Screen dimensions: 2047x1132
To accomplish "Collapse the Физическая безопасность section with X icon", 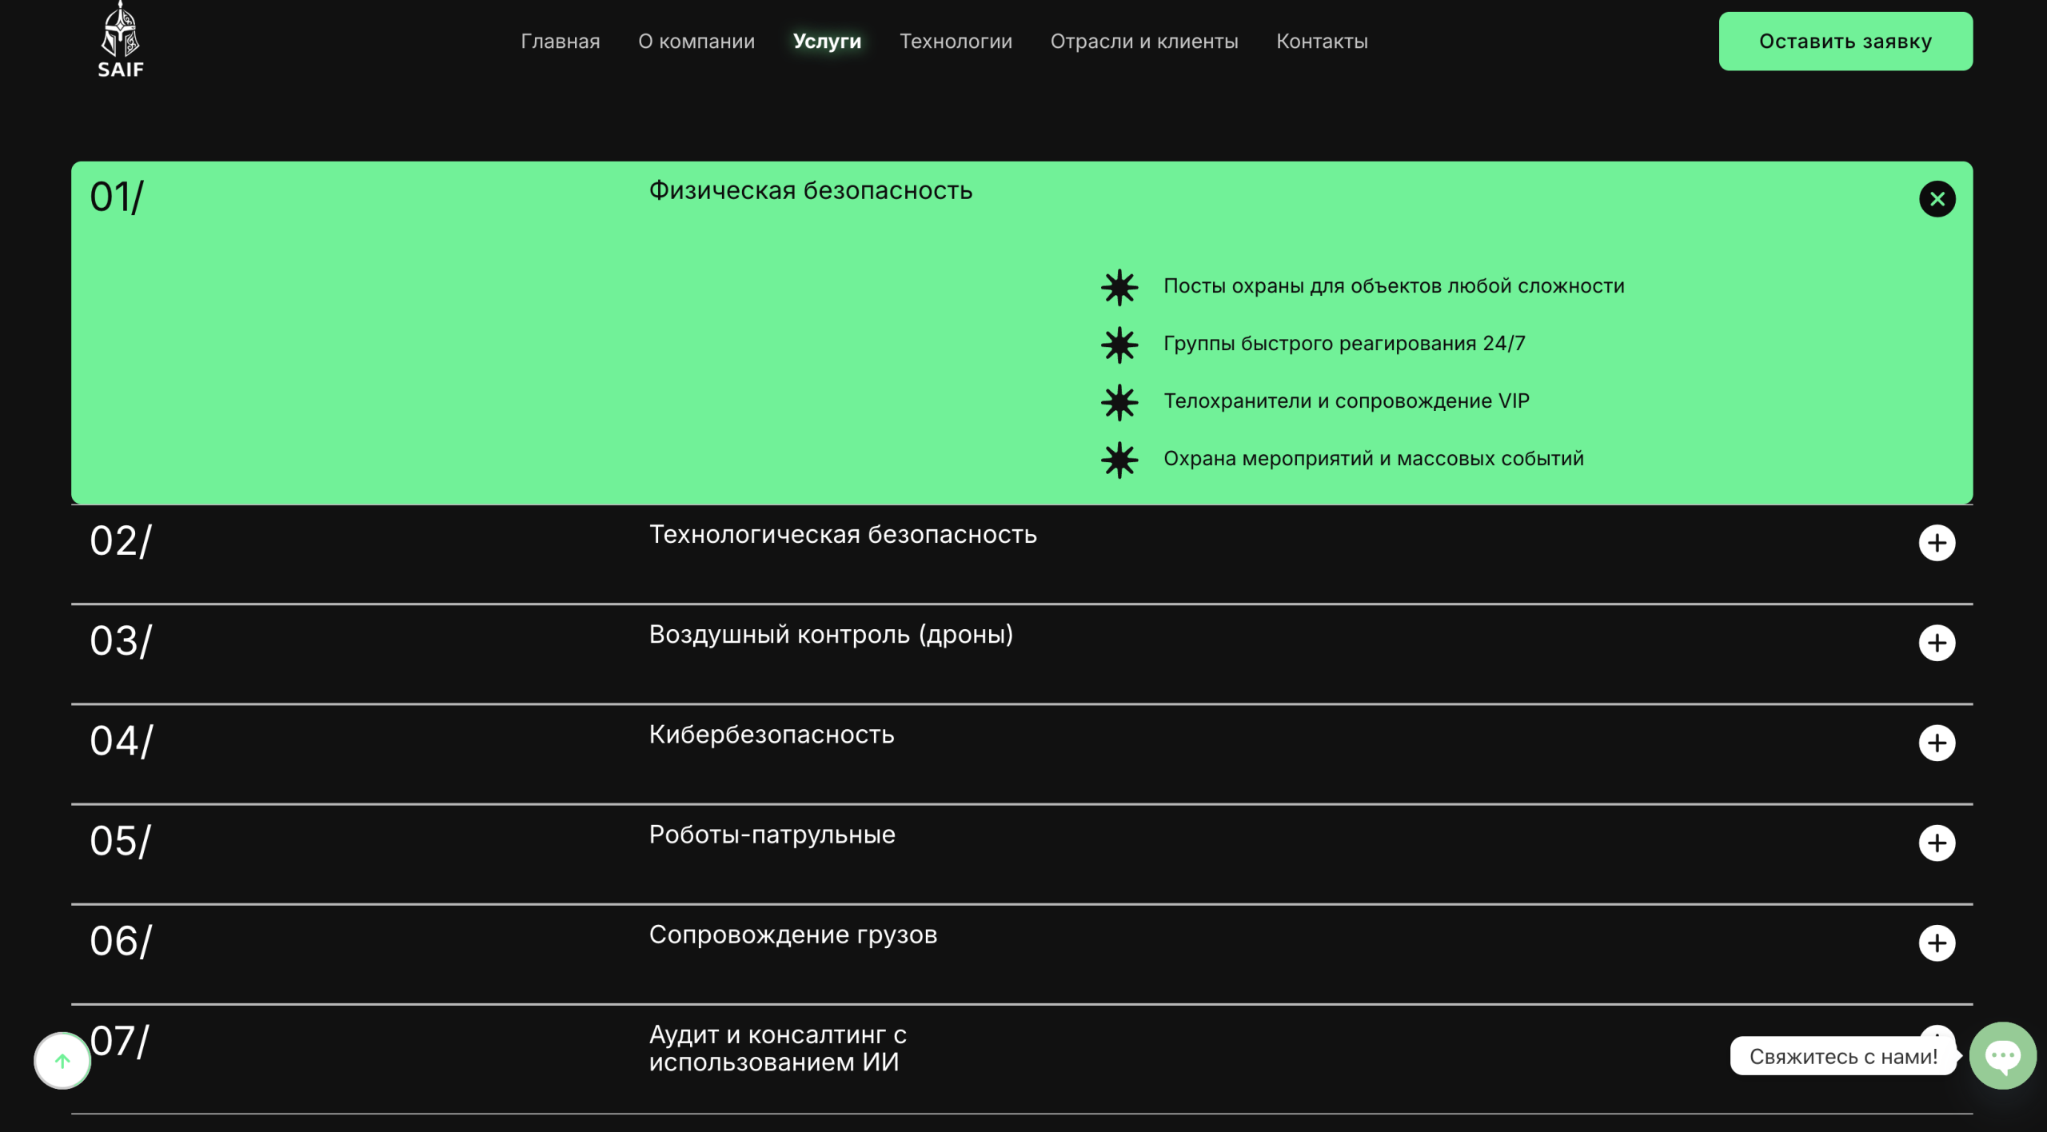I will [x=1937, y=199].
